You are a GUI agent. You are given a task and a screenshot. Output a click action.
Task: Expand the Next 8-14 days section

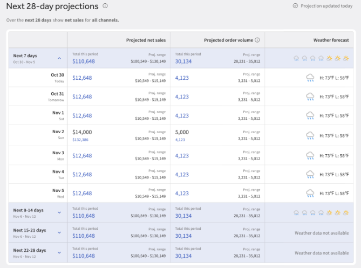pos(59,213)
